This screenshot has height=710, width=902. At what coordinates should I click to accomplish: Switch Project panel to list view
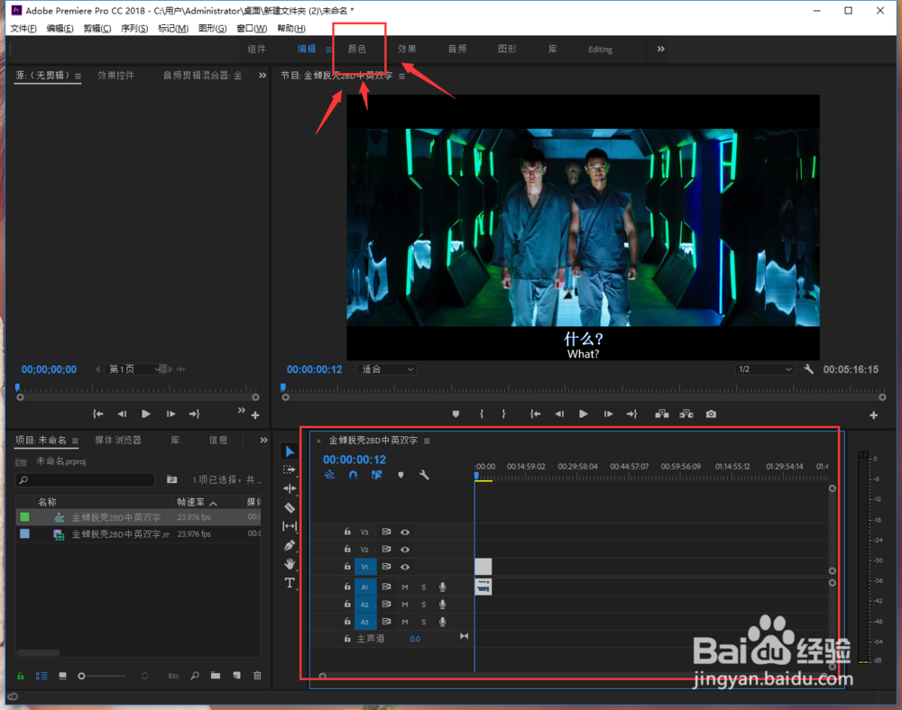pyautogui.click(x=41, y=676)
